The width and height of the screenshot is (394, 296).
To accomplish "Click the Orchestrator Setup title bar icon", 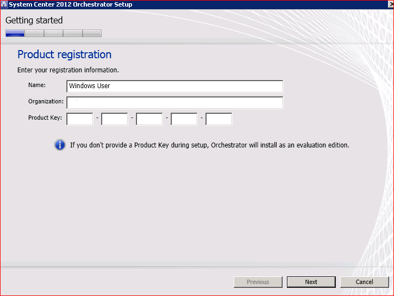I will tap(4, 4).
